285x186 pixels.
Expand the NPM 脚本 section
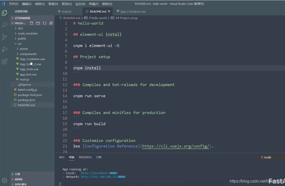(32, 184)
